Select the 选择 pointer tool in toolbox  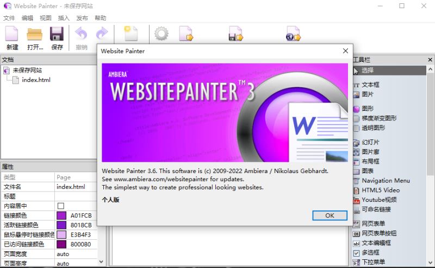[x=389, y=71]
